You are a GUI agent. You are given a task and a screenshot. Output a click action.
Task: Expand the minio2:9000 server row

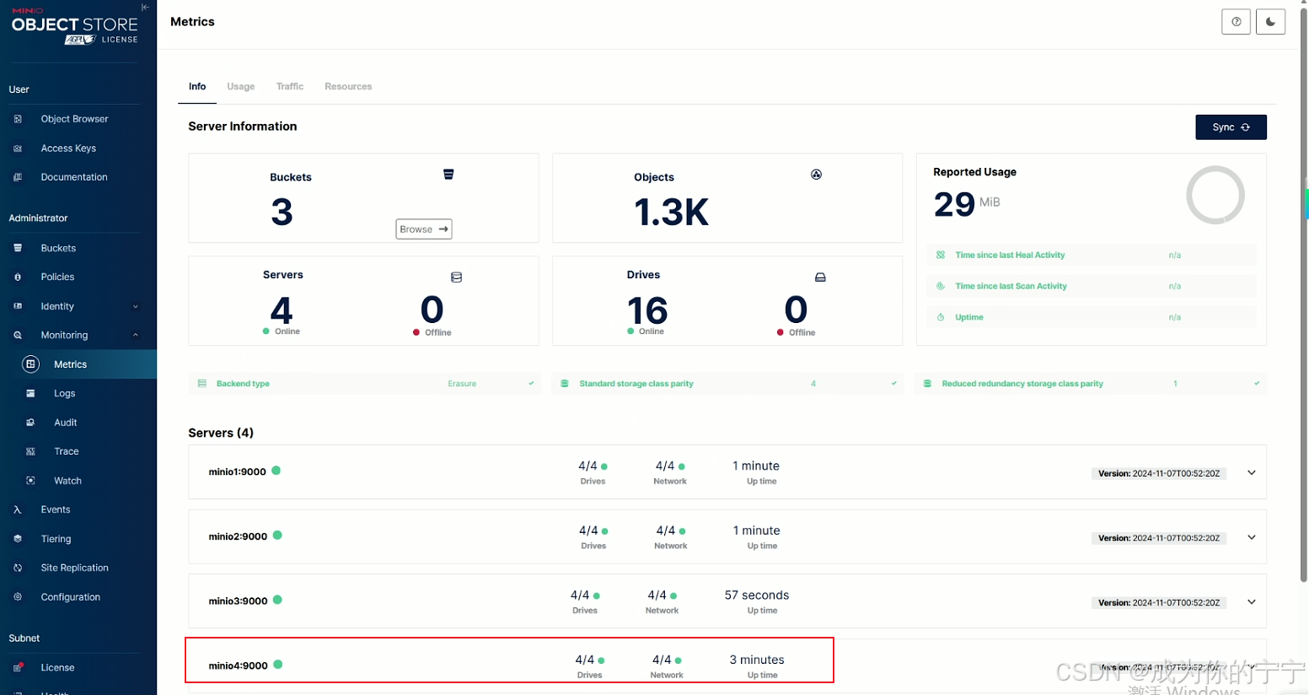[1252, 537]
